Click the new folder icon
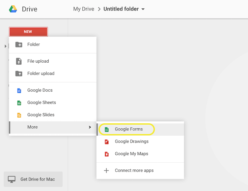Image resolution: width=248 pixels, height=191 pixels. pos(19,44)
